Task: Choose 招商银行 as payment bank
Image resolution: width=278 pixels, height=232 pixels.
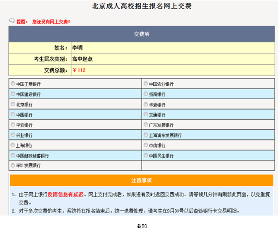Action: tap(146, 93)
